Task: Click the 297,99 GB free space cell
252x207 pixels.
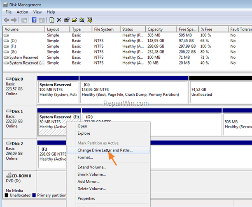Action: (x=187, y=46)
